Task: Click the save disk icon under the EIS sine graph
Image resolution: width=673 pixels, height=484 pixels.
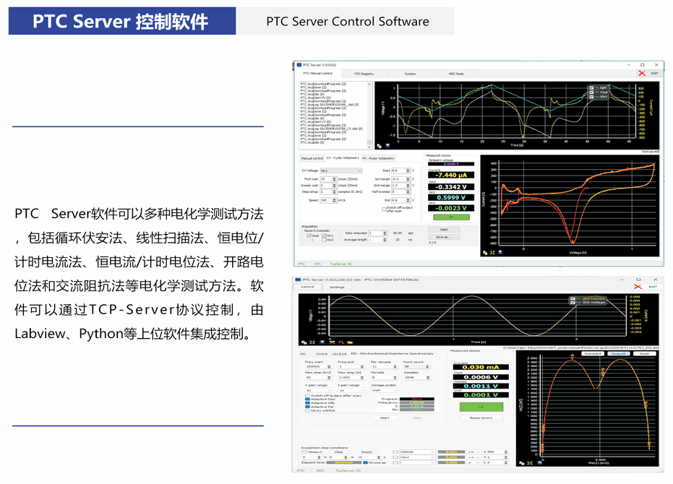Action: 322,342
